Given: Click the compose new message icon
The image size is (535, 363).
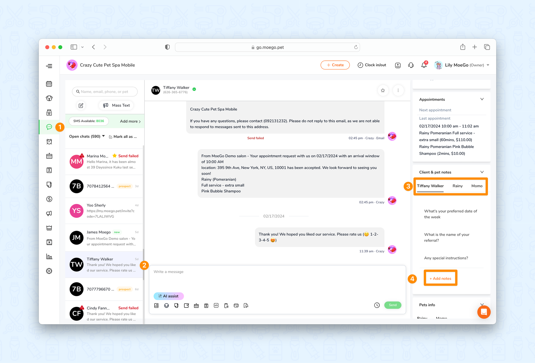Looking at the screenshot, I should (x=81, y=105).
